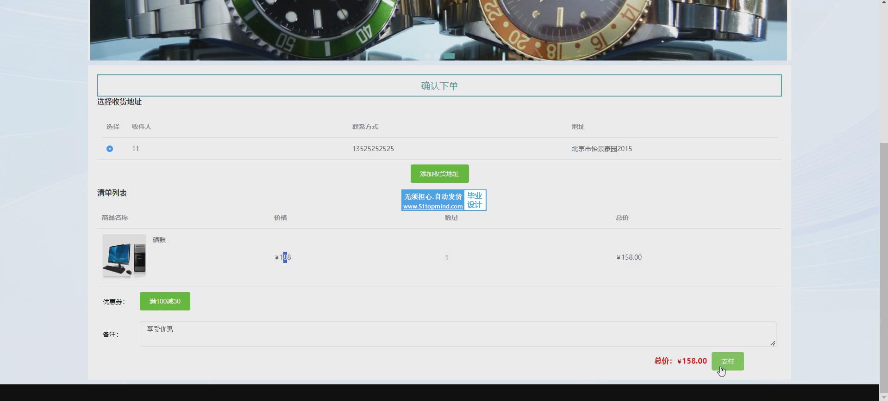This screenshot has height=401, width=888.
Task: Select the delivery address radio for recipient 11
Action: (110, 149)
